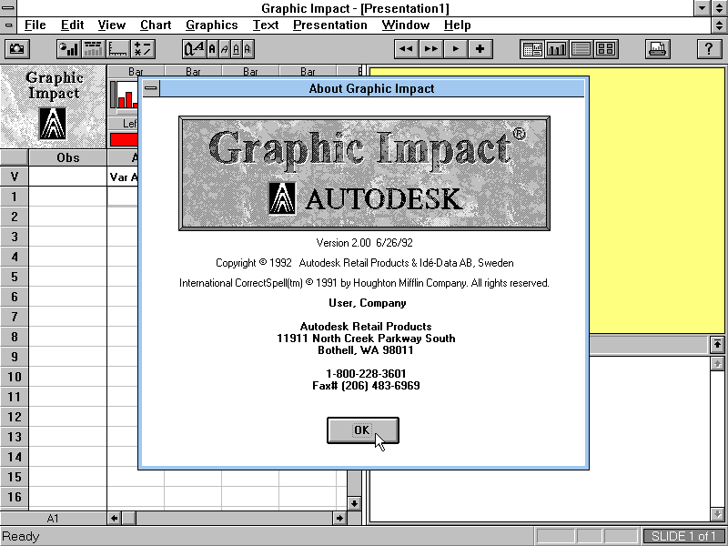This screenshot has width=728, height=546.
Task: Open the font selection icon
Action: coord(194,49)
